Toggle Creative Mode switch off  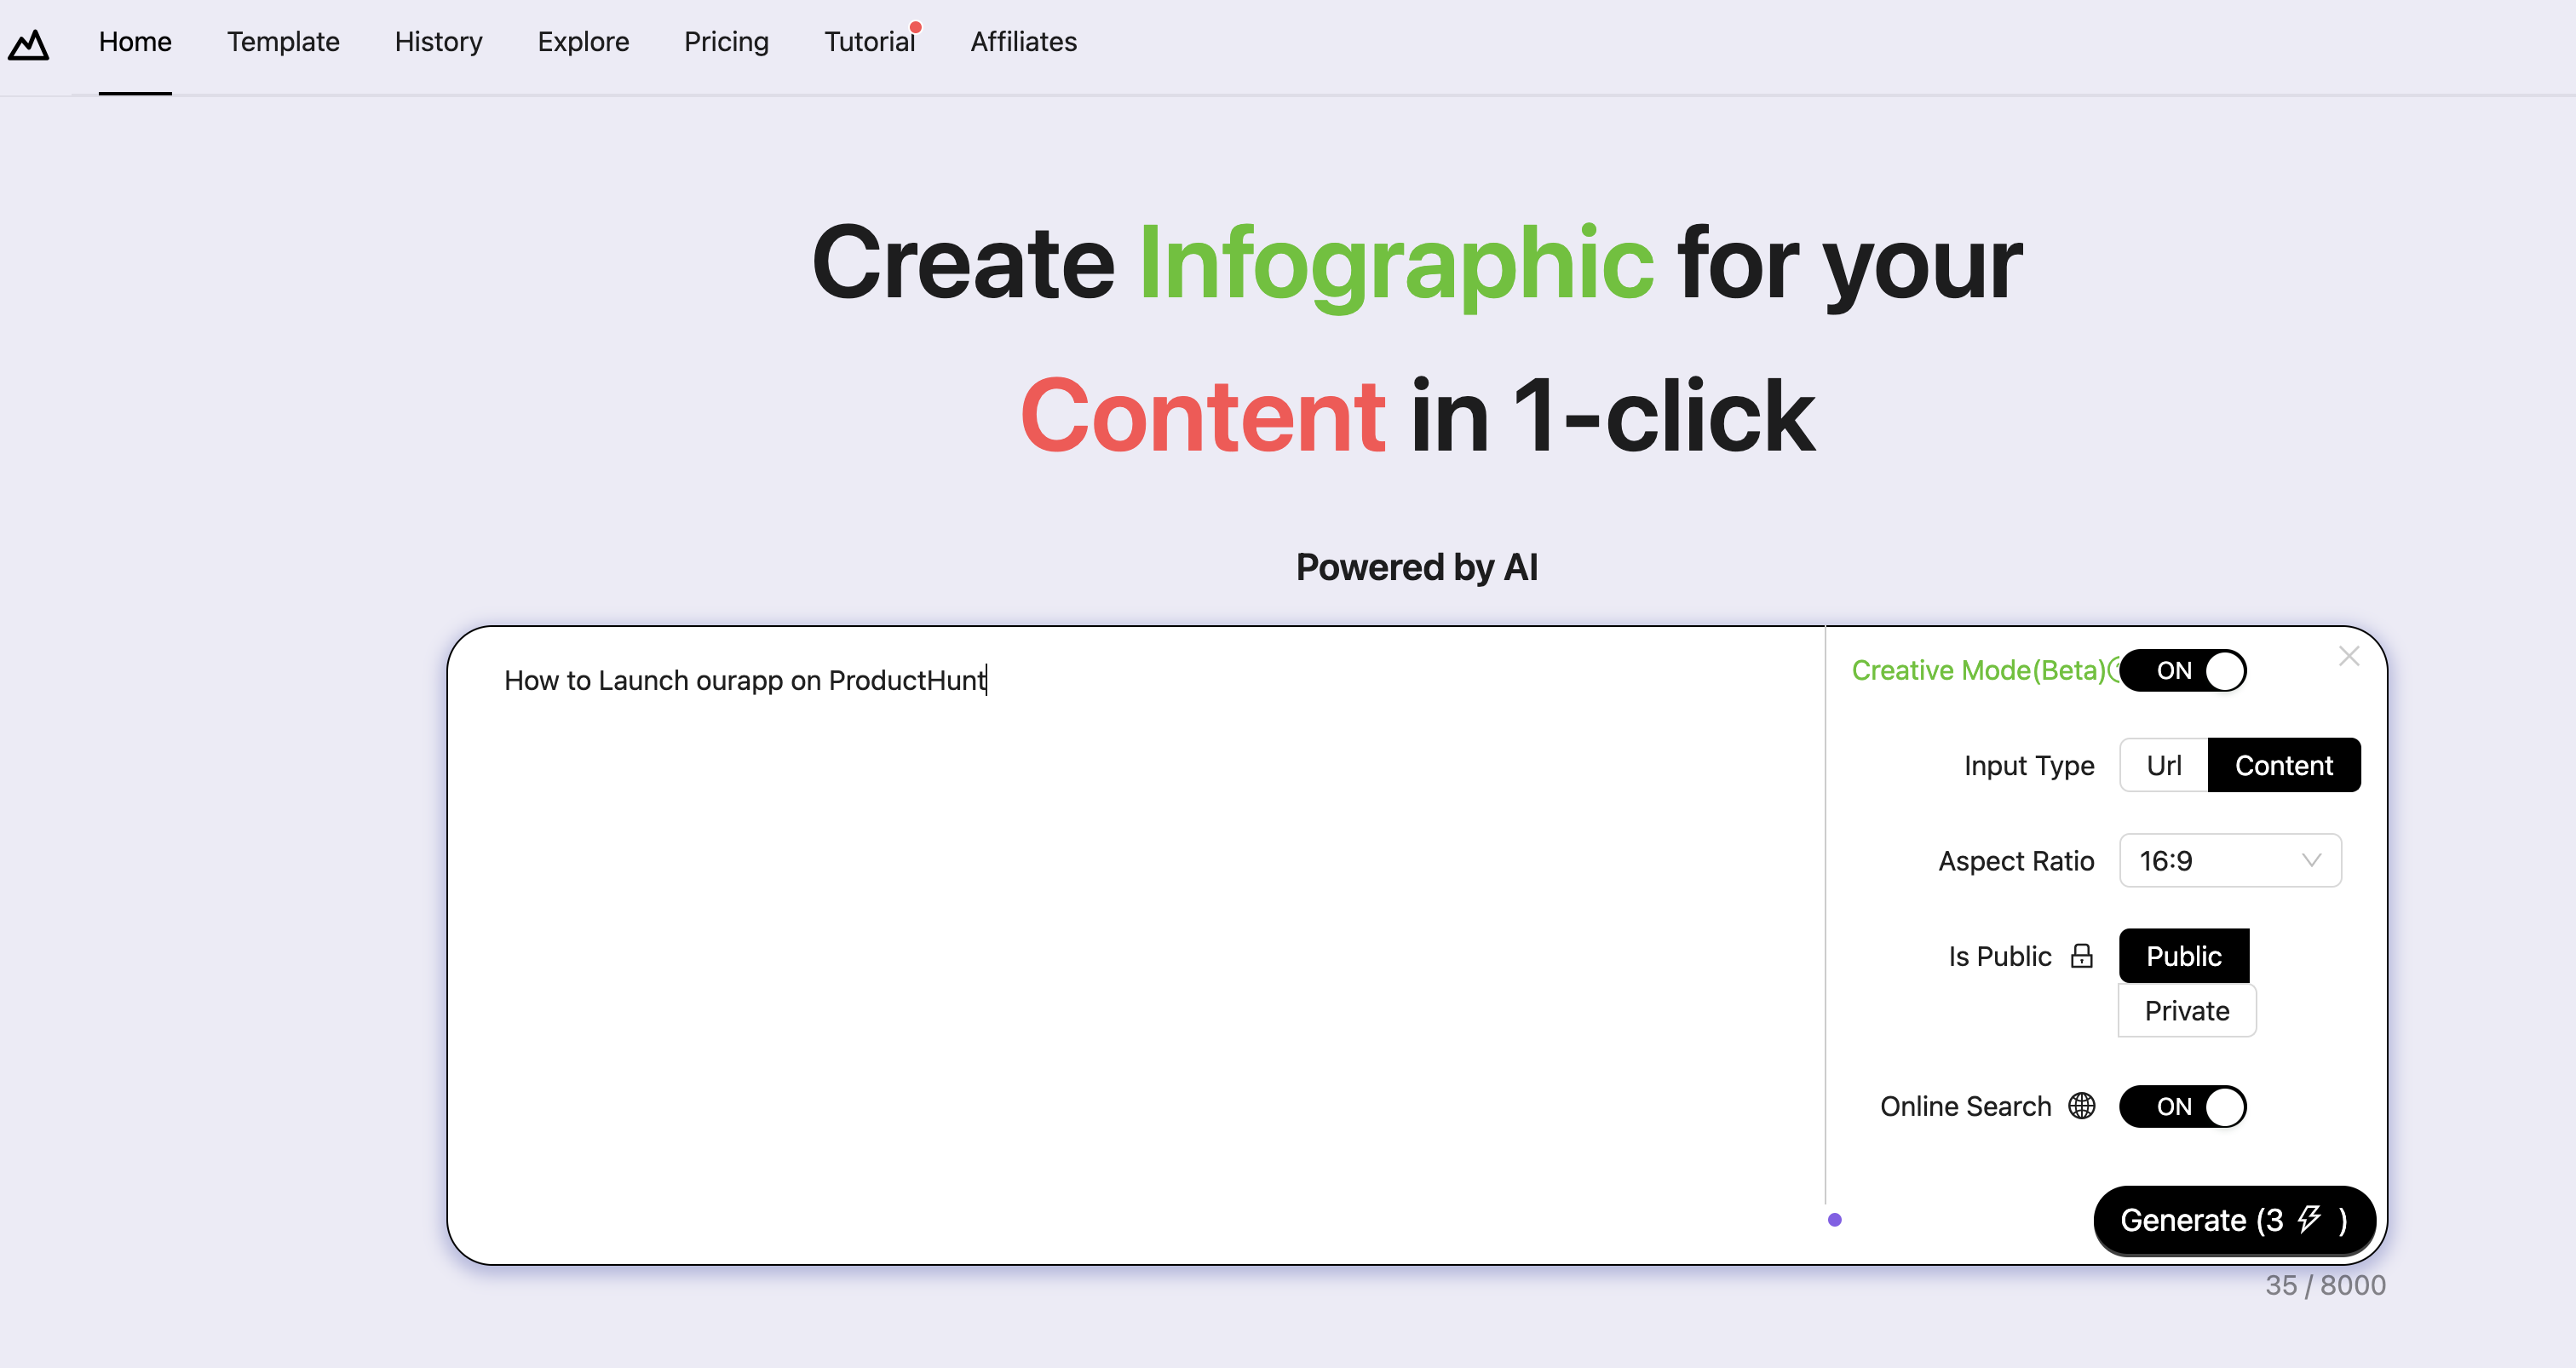click(x=2182, y=670)
